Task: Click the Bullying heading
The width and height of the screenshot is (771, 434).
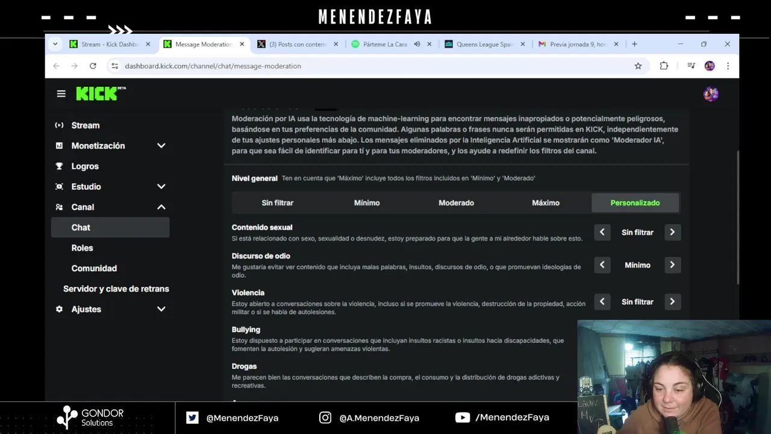Action: (246, 330)
